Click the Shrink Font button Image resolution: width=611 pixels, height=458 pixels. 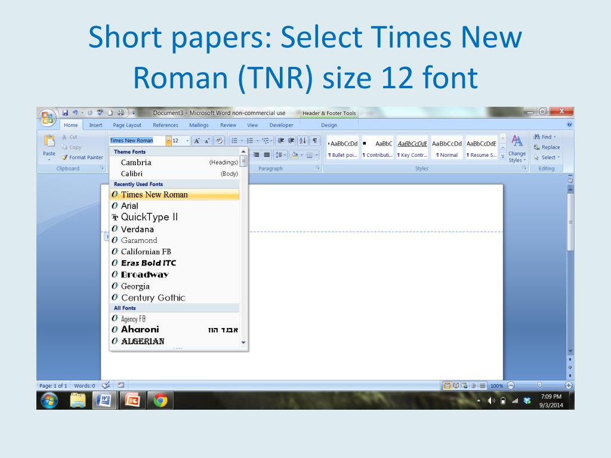point(207,141)
